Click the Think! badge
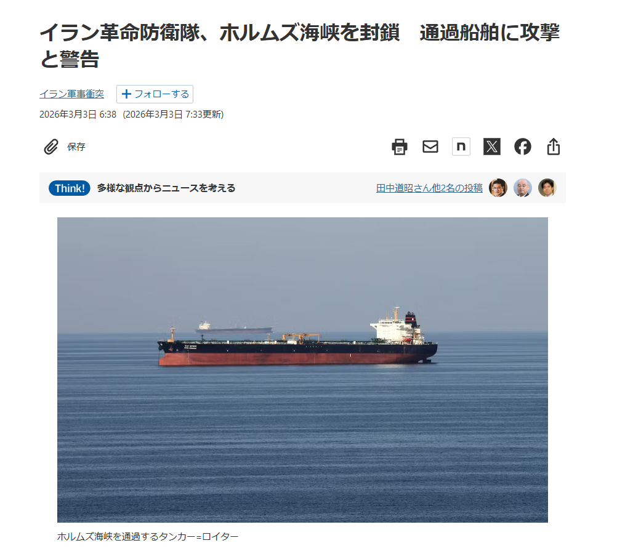 point(70,188)
